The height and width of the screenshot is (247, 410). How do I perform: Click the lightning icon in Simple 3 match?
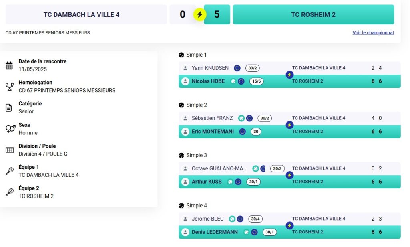pos(289,175)
